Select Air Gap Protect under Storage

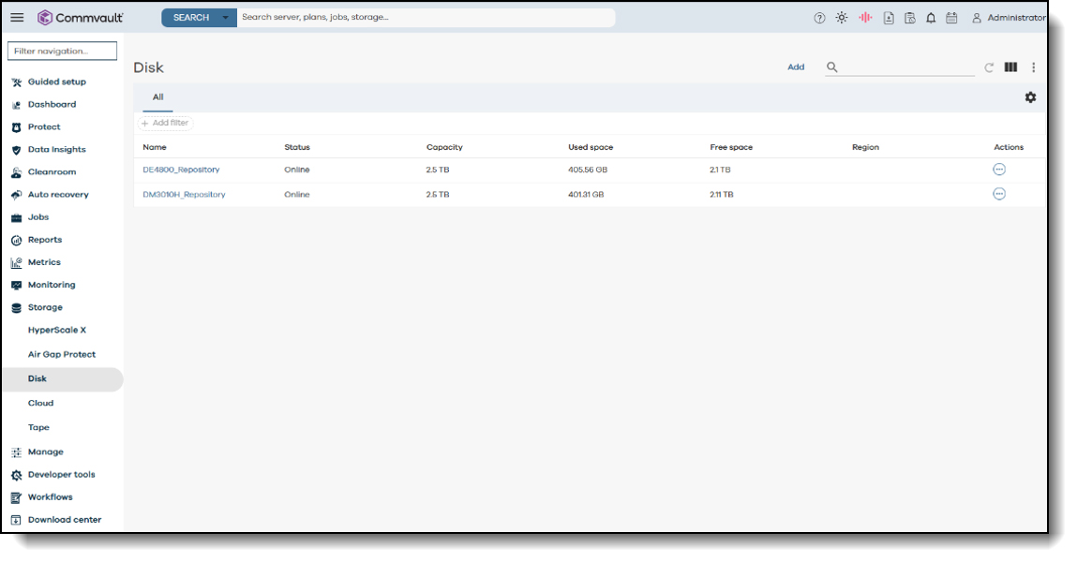[62, 355]
